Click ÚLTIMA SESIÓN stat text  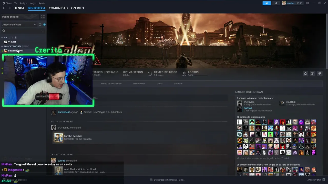[133, 72]
